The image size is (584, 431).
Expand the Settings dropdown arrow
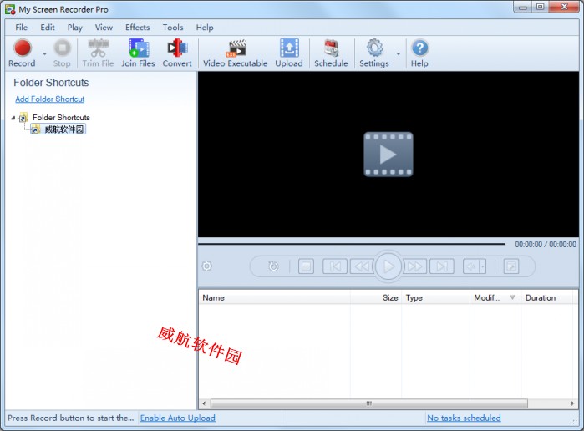click(x=399, y=53)
